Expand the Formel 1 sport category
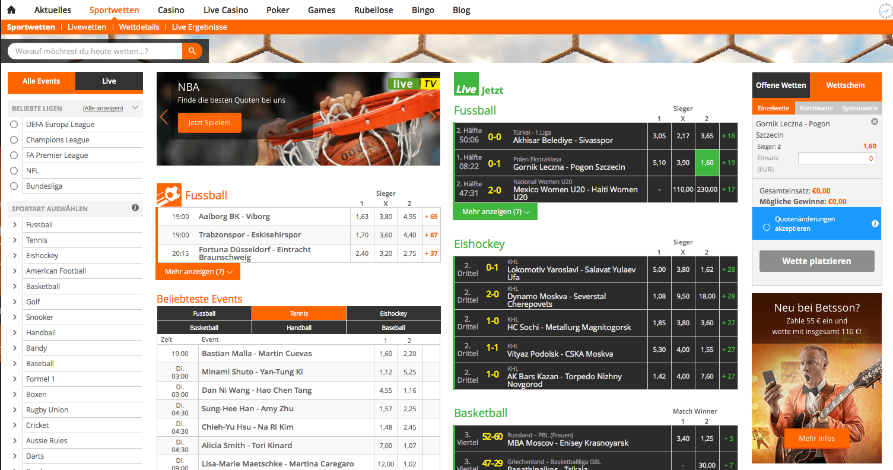 pos(15,379)
